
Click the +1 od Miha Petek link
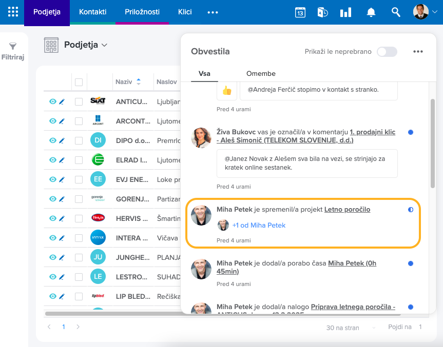point(259,225)
